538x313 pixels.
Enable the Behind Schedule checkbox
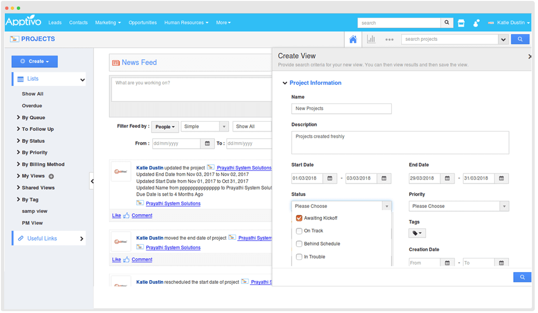pos(299,244)
